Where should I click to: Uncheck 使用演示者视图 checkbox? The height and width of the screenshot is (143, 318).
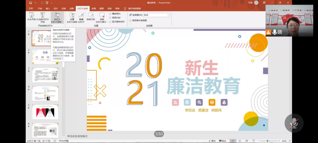click(x=130, y=21)
